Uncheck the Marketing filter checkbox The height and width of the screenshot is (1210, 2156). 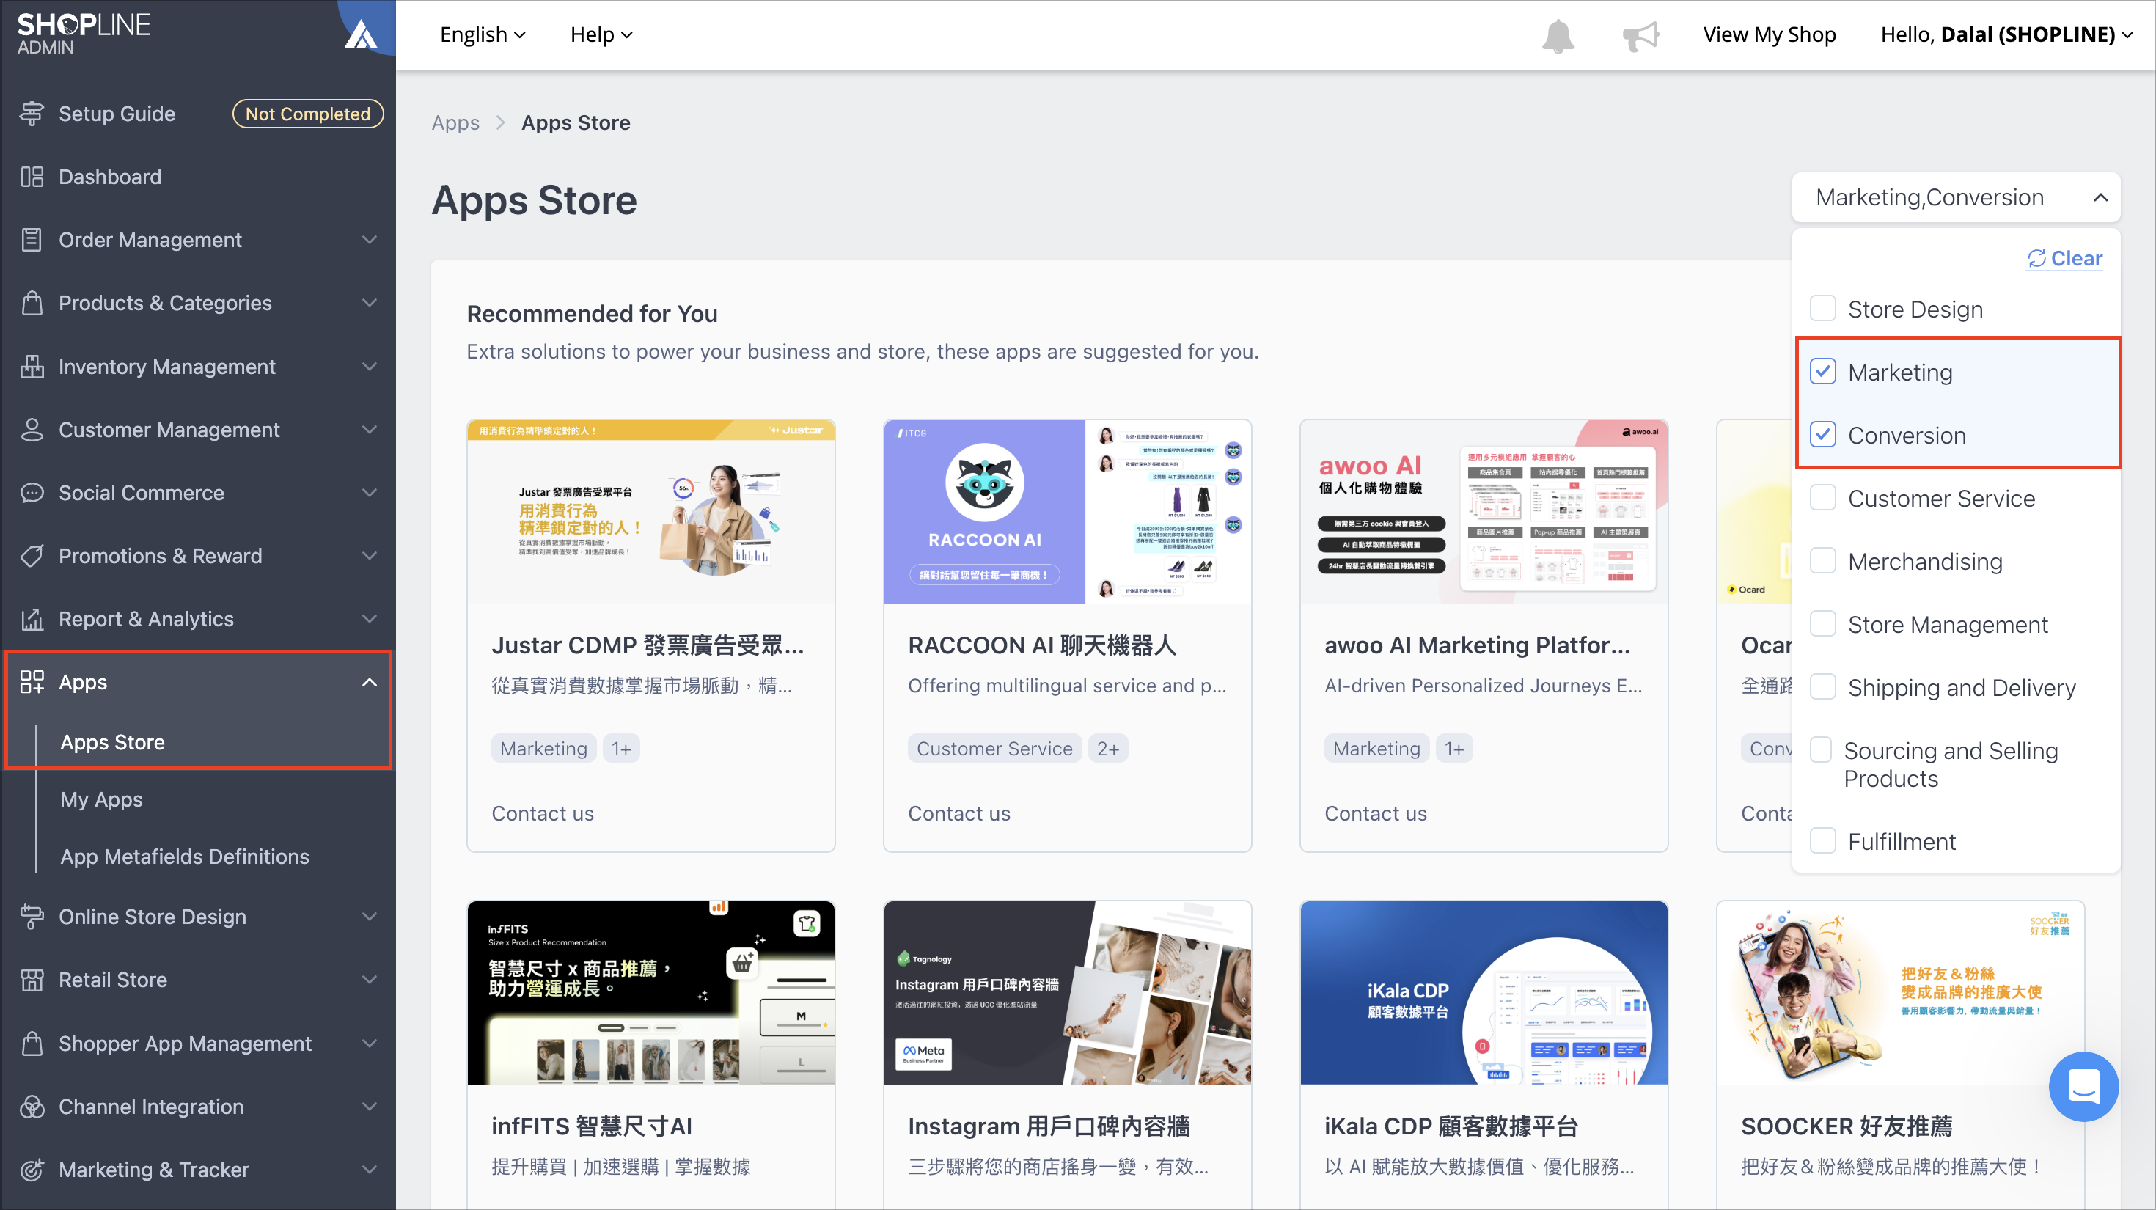point(1822,372)
